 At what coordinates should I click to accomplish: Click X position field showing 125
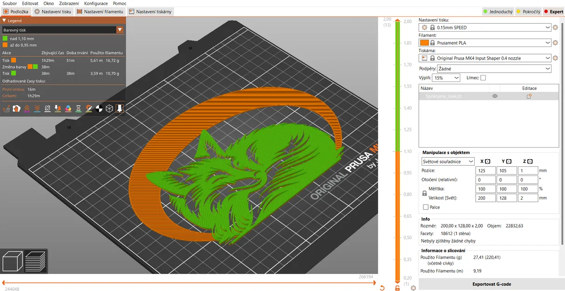(486, 171)
